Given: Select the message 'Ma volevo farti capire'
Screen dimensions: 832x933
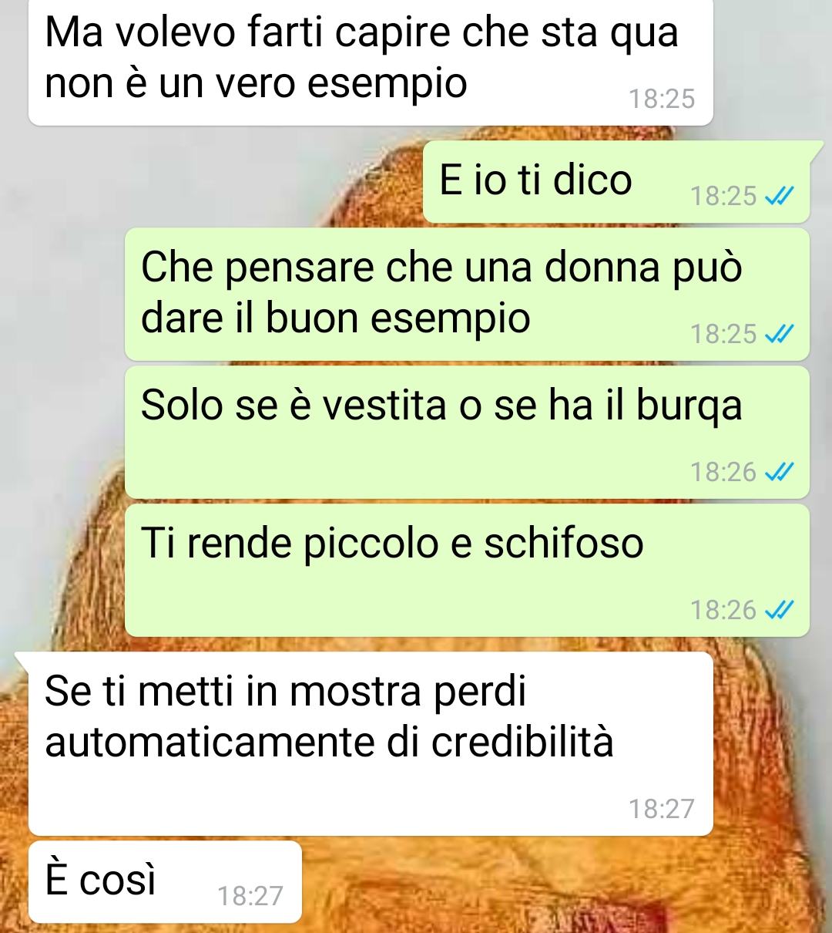Looking at the screenshot, I should point(371,62).
